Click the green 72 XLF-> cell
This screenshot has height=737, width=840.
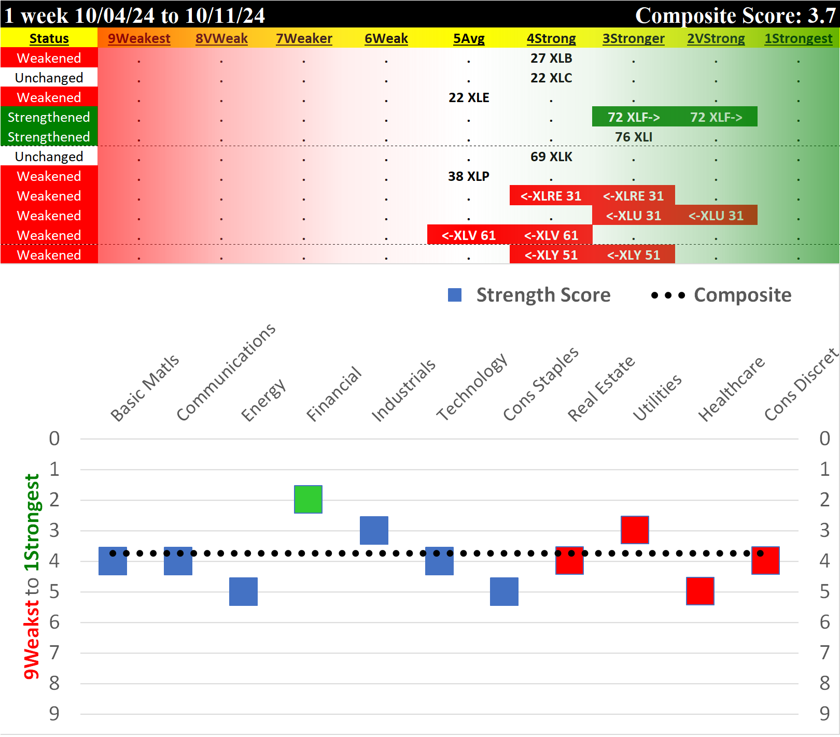(x=634, y=117)
